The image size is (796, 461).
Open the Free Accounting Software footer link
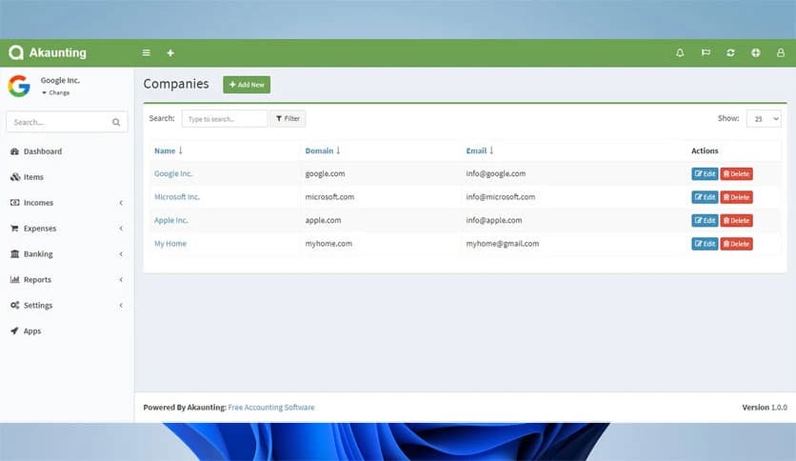271,407
